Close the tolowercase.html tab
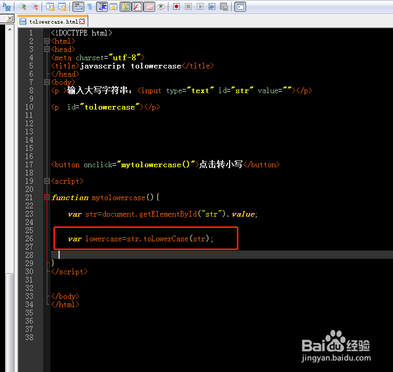Image resolution: width=393 pixels, height=372 pixels. 82,22
